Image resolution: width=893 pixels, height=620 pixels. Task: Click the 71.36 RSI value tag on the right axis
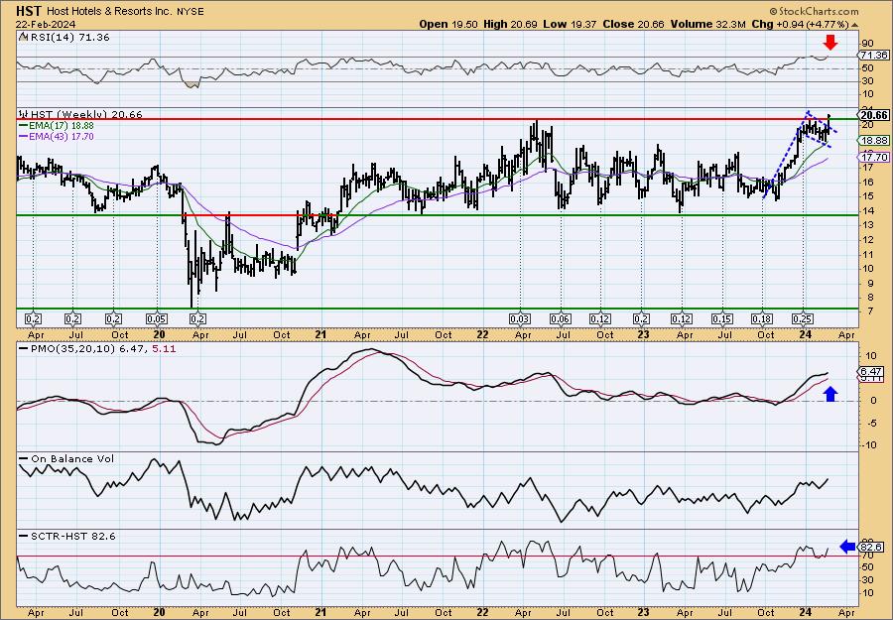click(x=873, y=56)
